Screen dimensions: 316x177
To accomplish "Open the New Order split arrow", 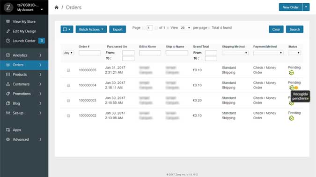I will (x=306, y=7).
